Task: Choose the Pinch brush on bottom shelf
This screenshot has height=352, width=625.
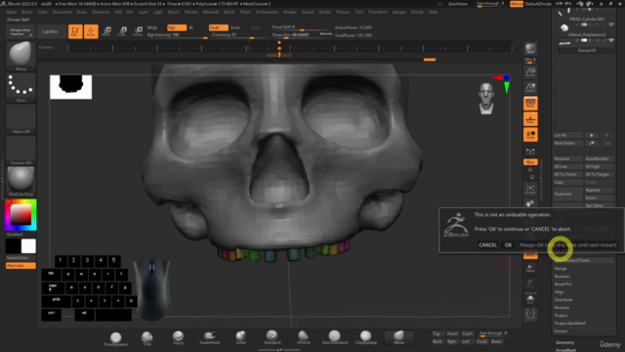Action: click(x=178, y=339)
